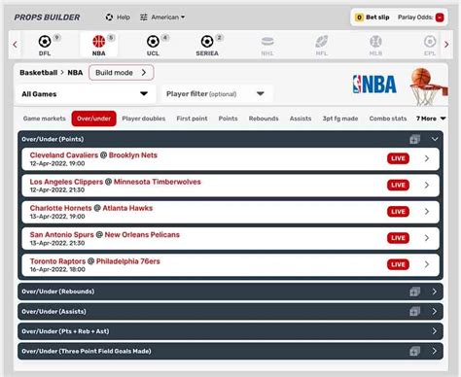This screenshot has width=461, height=377.
Task: Switch to the Points tab
Action: pyautogui.click(x=228, y=119)
